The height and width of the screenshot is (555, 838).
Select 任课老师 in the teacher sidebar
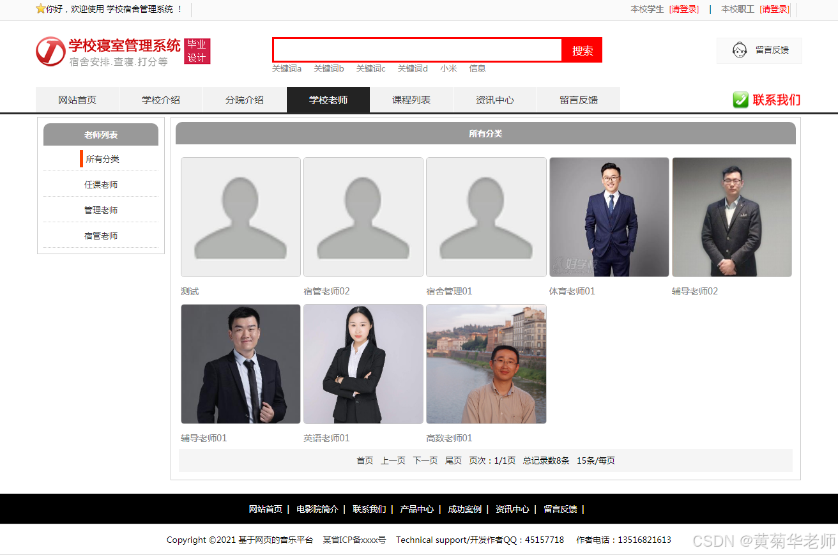(x=100, y=184)
